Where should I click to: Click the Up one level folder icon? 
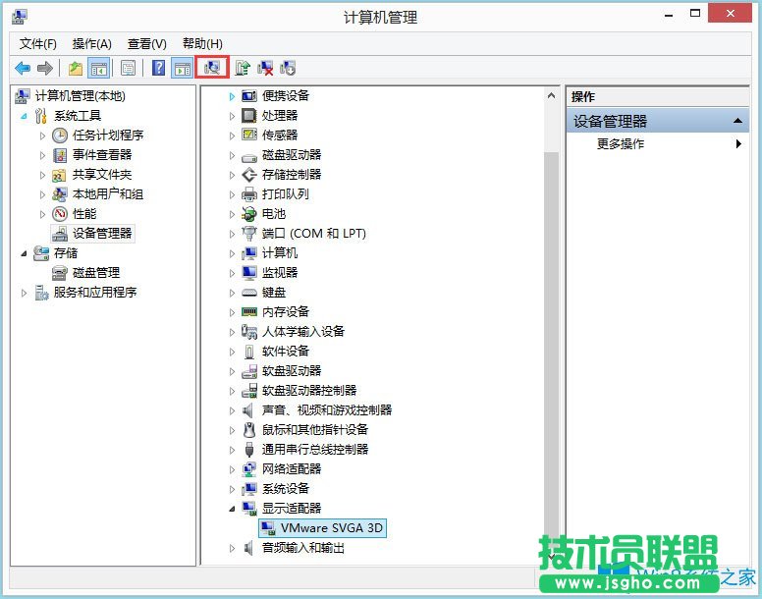coord(76,68)
